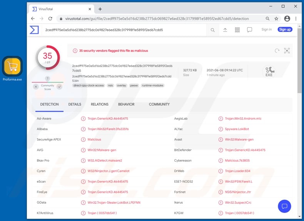Open the VirusTotal apps grid icon
This screenshot has height=221, width=304.
point(237,30)
